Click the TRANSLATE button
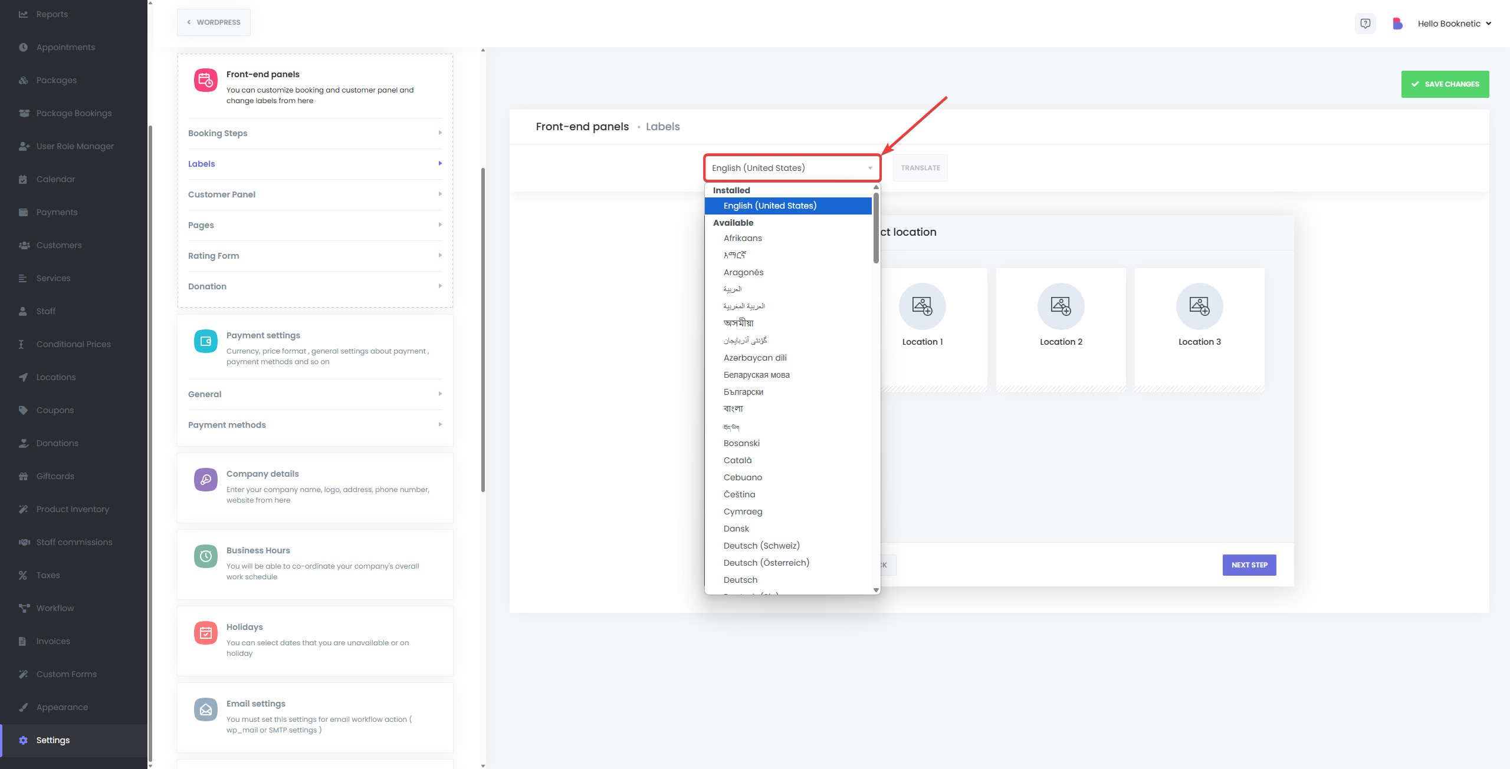This screenshot has width=1510, height=769. coord(920,168)
